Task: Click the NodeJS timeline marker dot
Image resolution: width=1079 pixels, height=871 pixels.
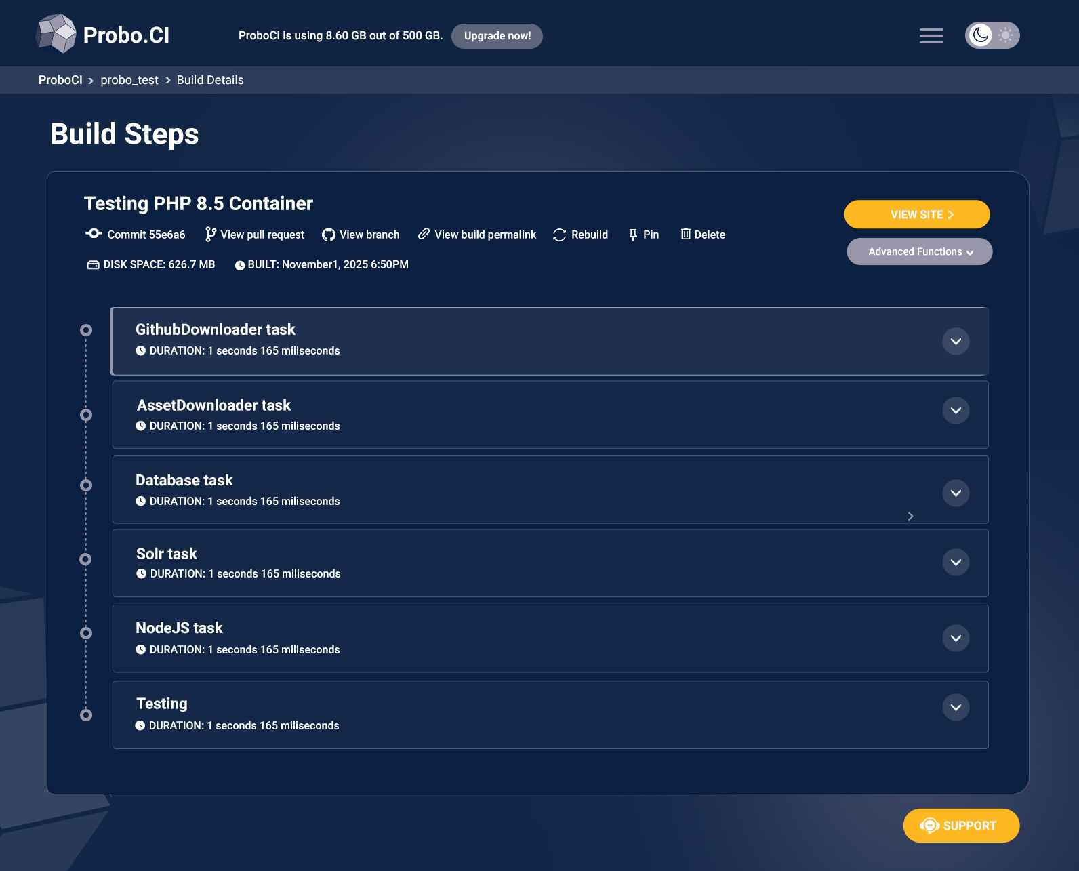Action: 86,633
